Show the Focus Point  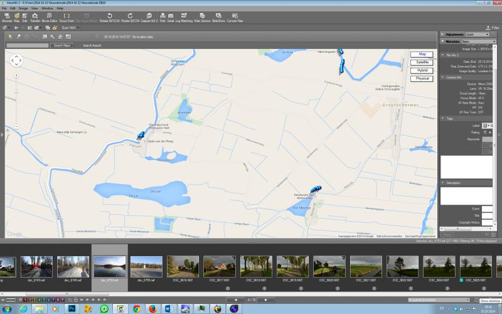[67, 18]
